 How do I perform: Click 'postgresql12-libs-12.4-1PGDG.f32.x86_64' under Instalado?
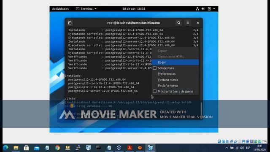point(101,87)
